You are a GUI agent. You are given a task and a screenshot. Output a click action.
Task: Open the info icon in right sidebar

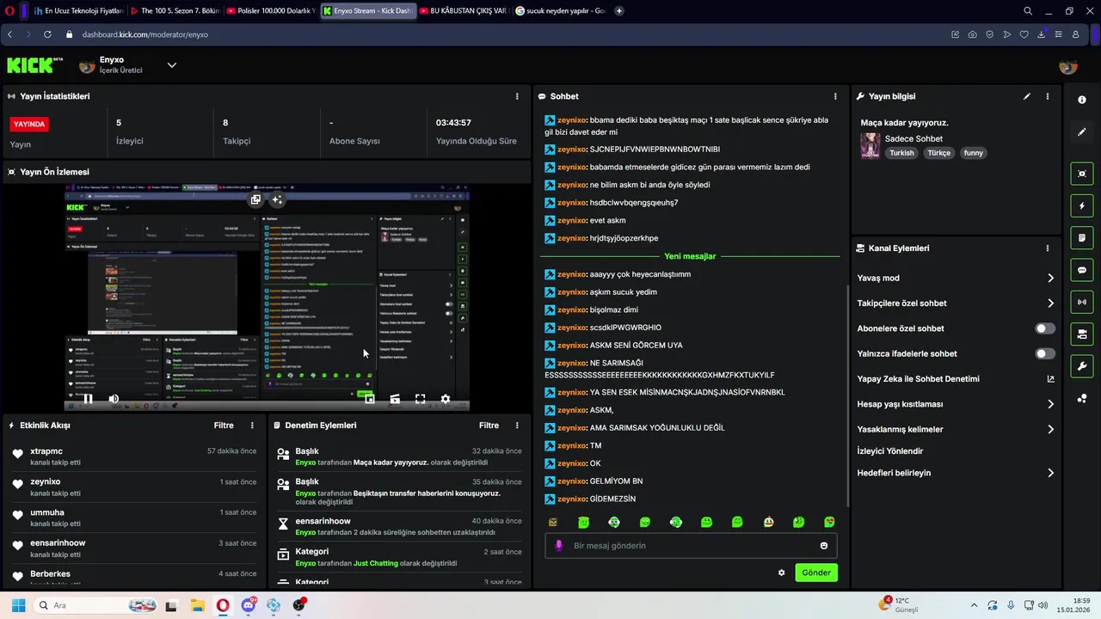(x=1082, y=100)
